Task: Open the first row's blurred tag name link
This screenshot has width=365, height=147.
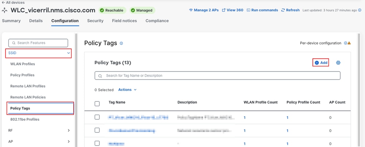Action: click(138, 117)
